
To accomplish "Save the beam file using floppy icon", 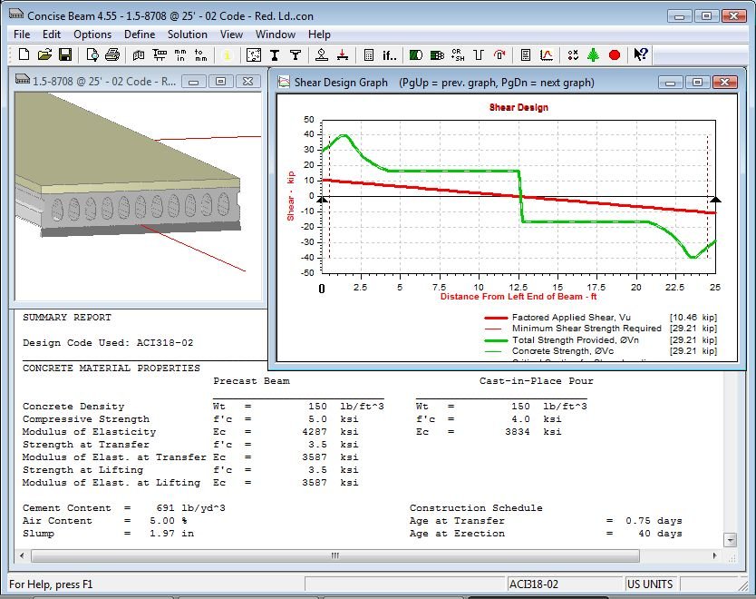I will [x=65, y=54].
